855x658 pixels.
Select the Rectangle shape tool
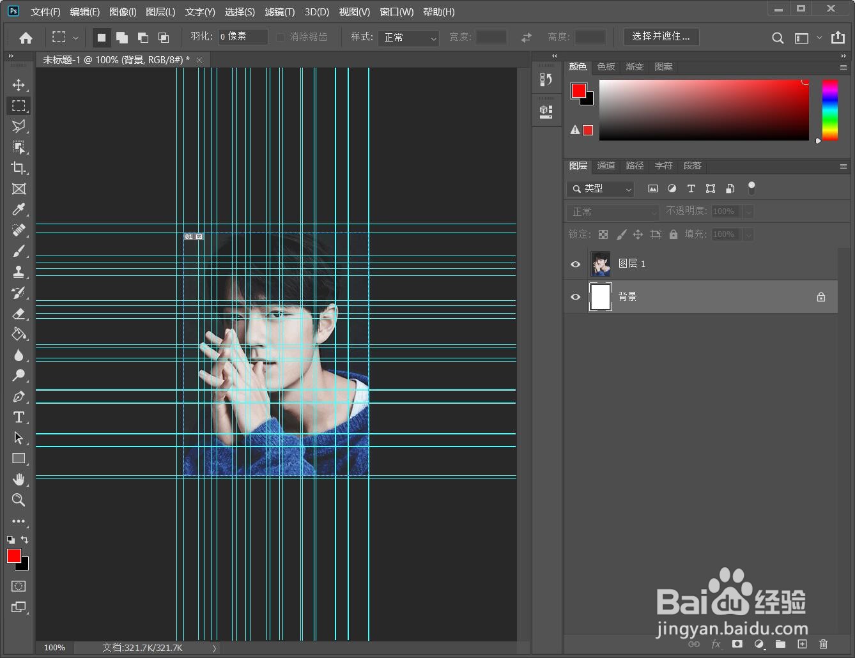(19, 459)
